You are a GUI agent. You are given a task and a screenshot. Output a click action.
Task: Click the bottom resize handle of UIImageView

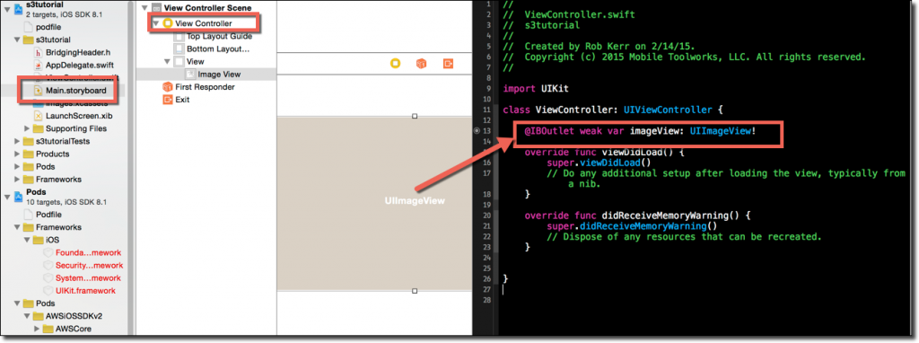coord(415,291)
